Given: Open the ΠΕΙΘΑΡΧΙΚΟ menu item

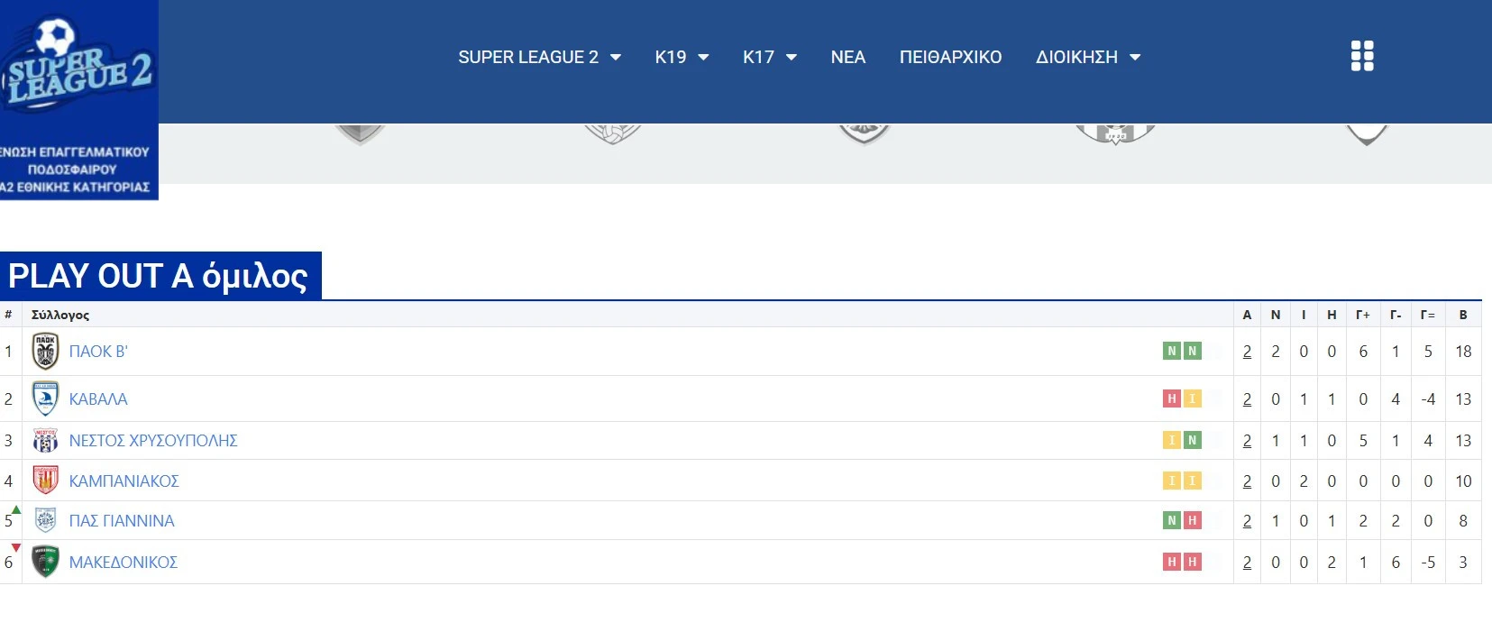Looking at the screenshot, I should [950, 57].
